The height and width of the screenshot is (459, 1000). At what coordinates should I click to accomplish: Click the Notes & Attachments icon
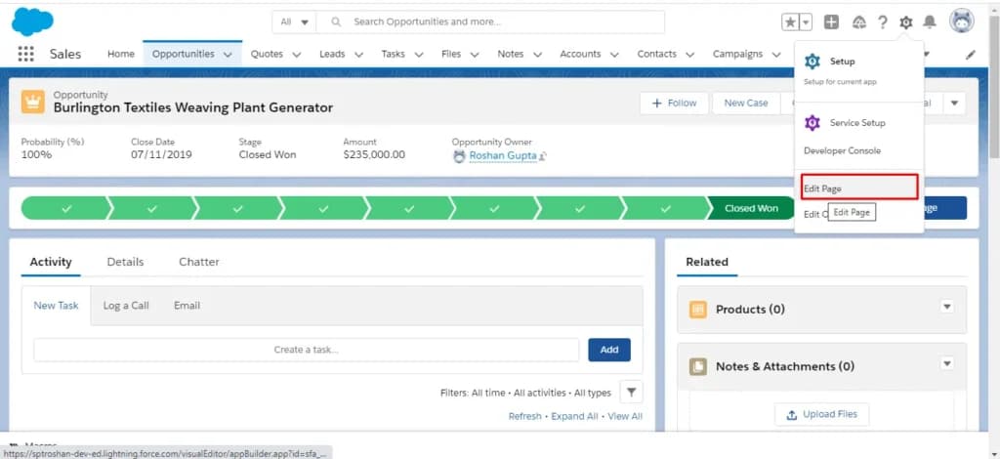[x=698, y=366]
